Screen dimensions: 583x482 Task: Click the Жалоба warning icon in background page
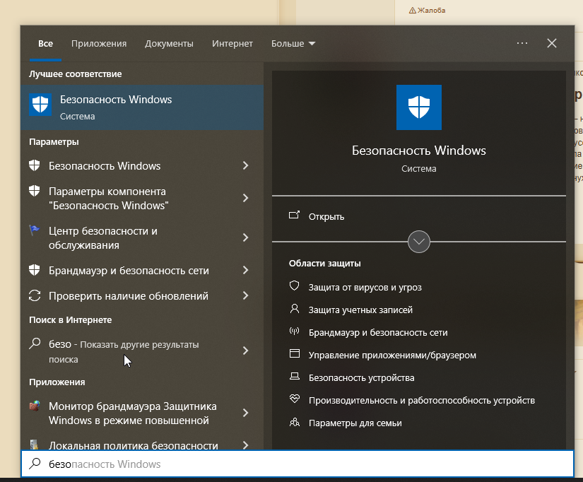point(412,11)
